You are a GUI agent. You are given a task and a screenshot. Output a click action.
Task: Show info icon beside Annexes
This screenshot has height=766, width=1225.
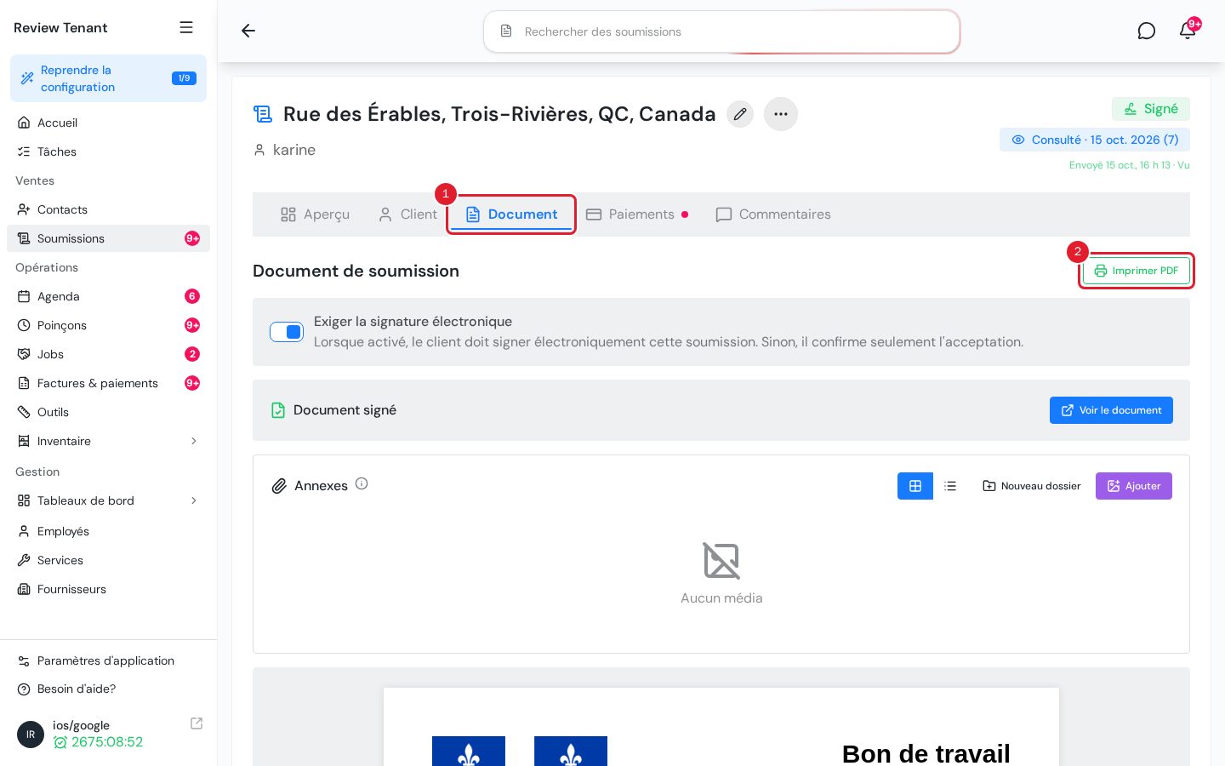(362, 483)
